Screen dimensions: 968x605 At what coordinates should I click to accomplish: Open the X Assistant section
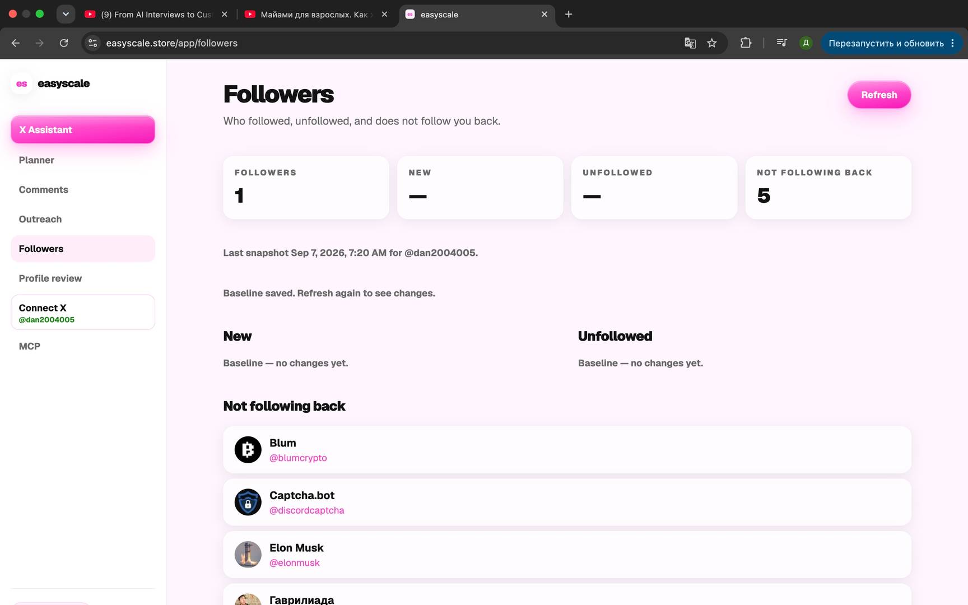click(x=83, y=130)
